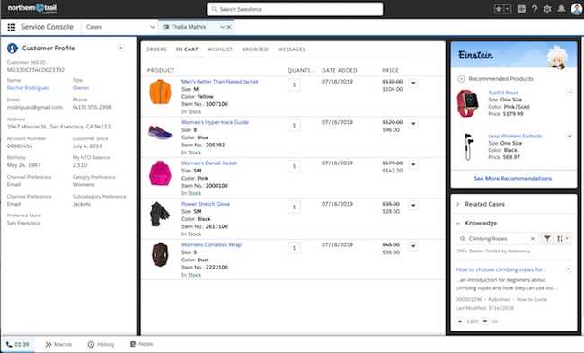
Task: Open row actions for Womens Corralitos Wrap
Action: point(413,246)
